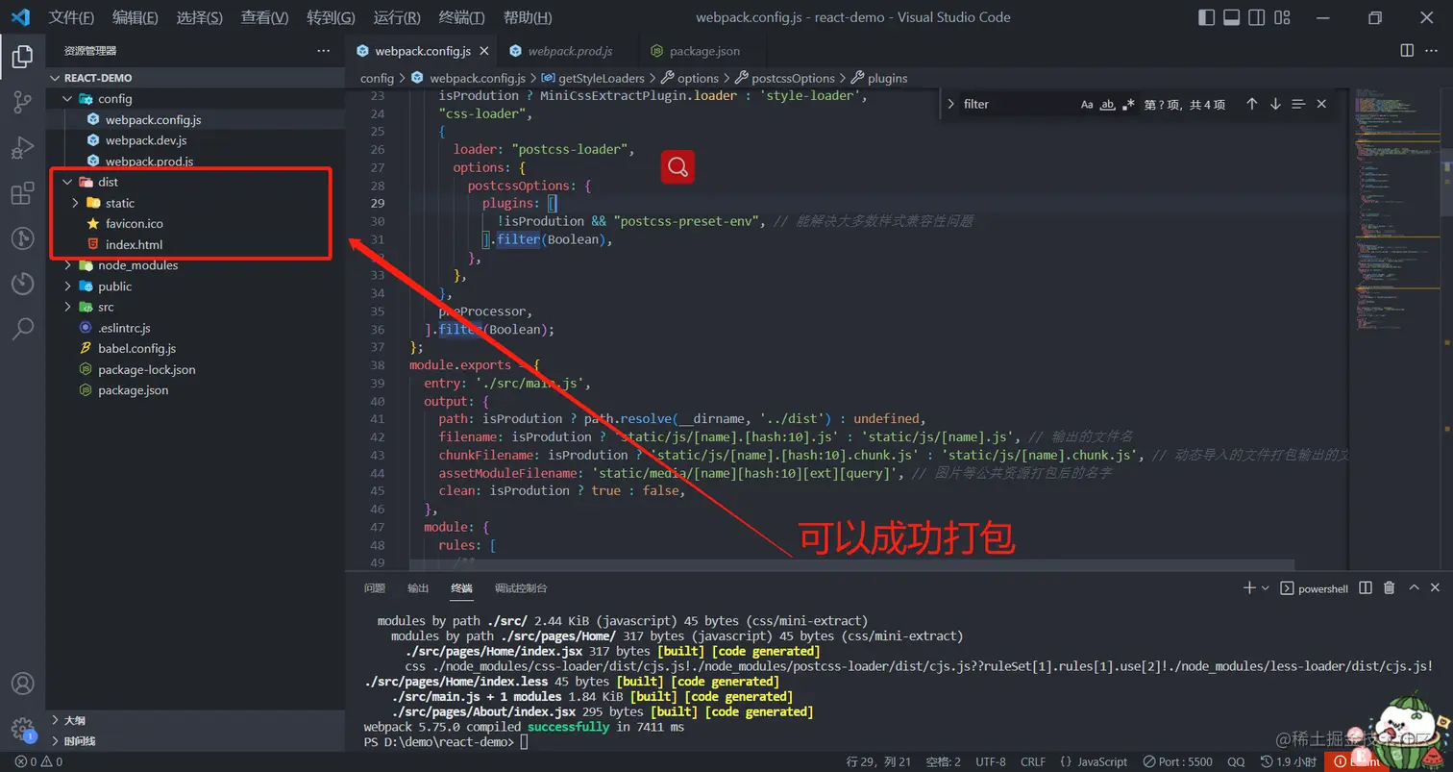Image resolution: width=1453 pixels, height=772 pixels.
Task: Split the editor to the right
Action: pos(1407,50)
